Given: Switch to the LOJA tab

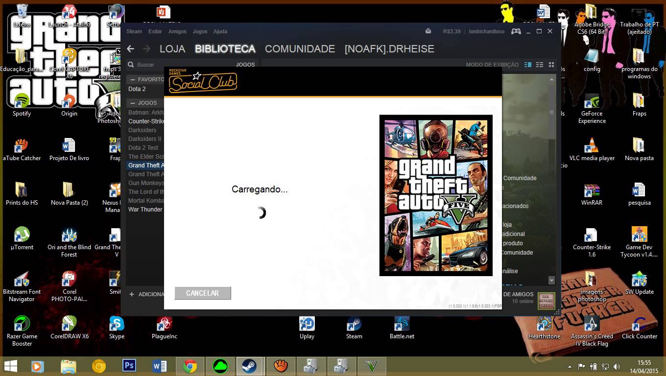Looking at the screenshot, I should coord(172,49).
